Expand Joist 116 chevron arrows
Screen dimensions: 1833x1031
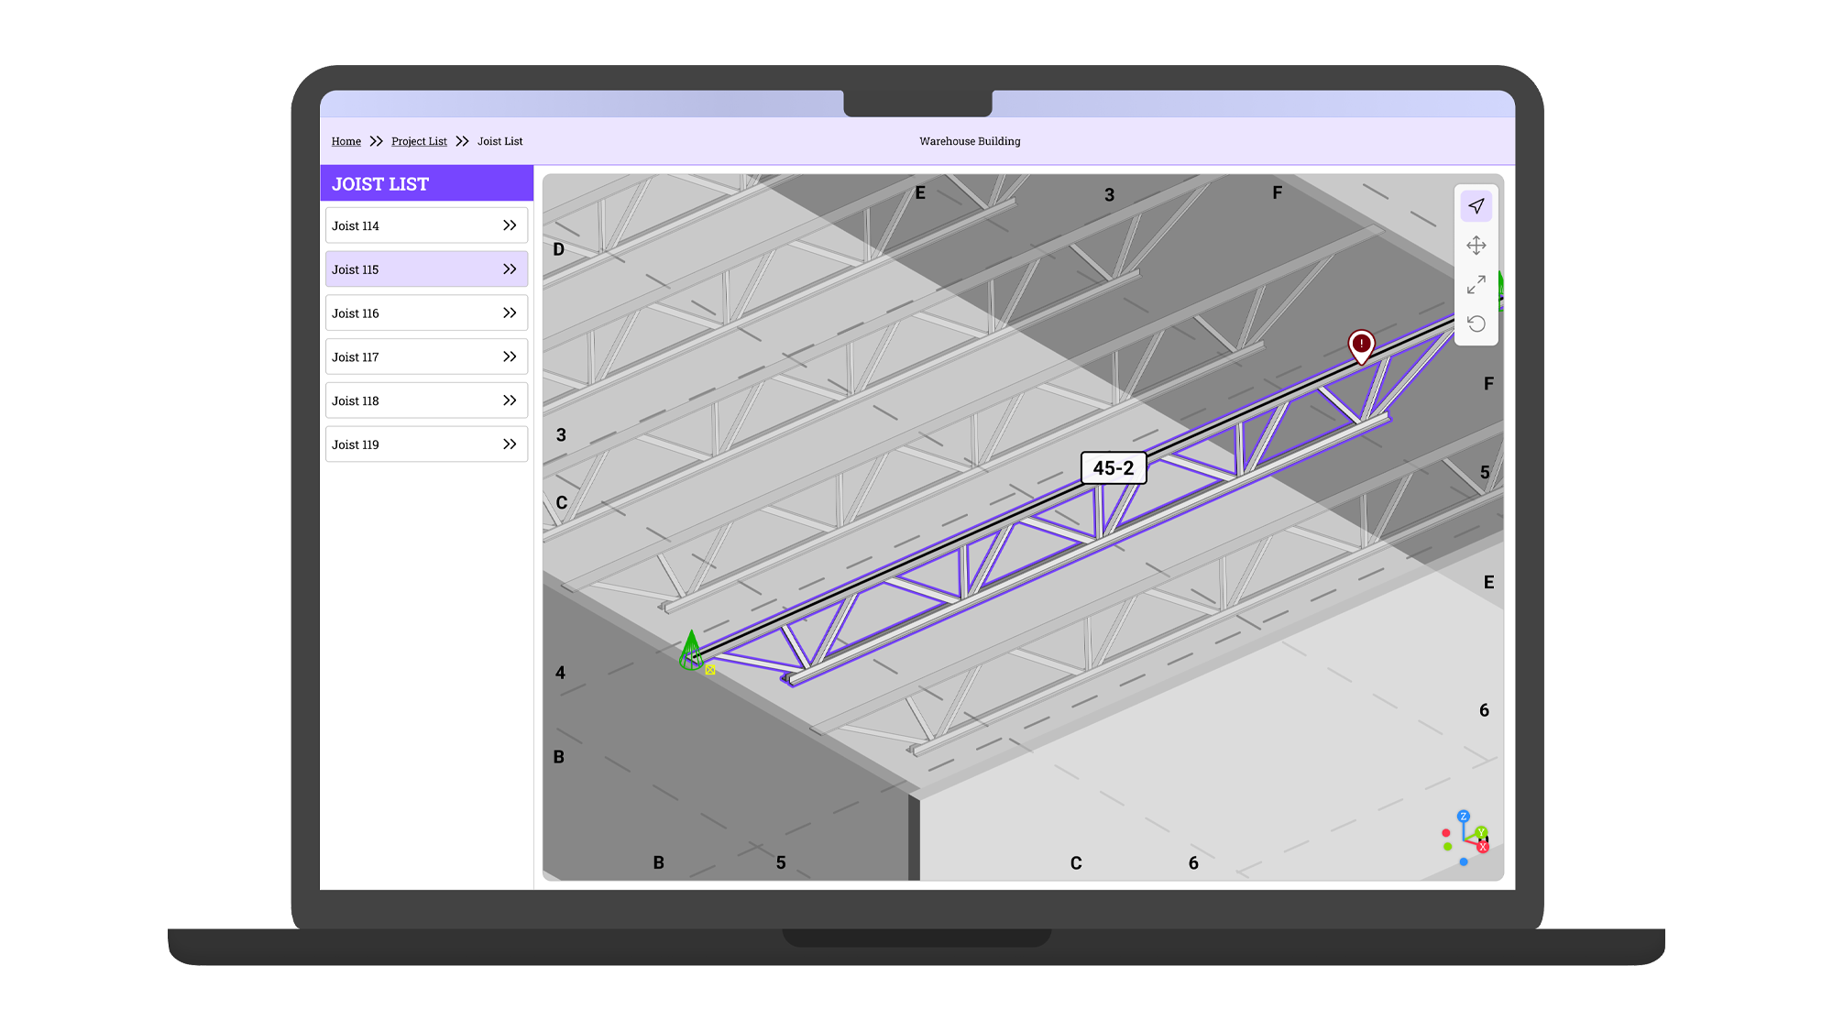point(510,313)
